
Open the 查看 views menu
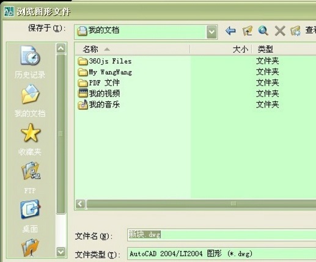(310, 31)
